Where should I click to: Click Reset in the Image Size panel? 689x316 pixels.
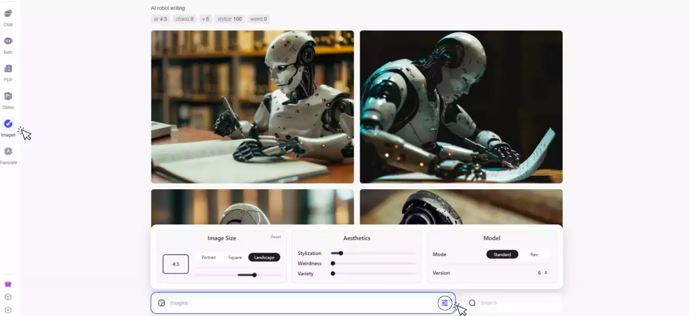(x=276, y=237)
